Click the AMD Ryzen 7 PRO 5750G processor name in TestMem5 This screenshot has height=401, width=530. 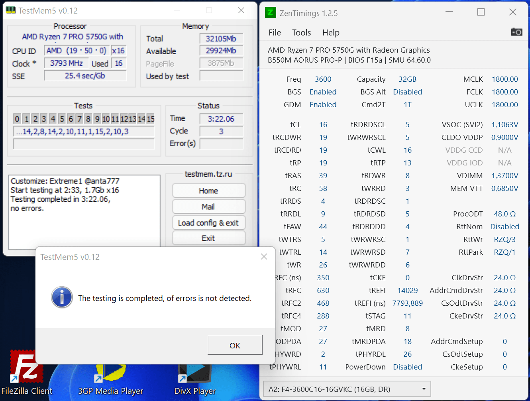(73, 37)
